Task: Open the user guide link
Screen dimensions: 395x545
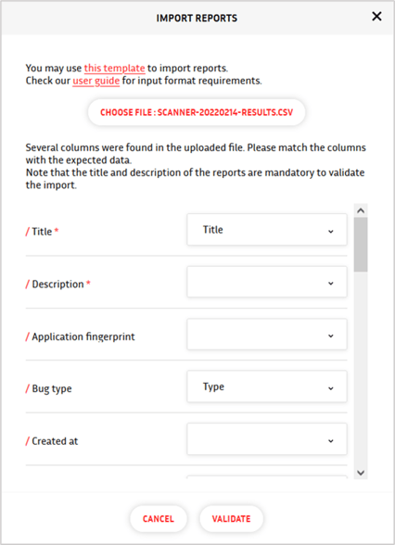Action: point(96,81)
